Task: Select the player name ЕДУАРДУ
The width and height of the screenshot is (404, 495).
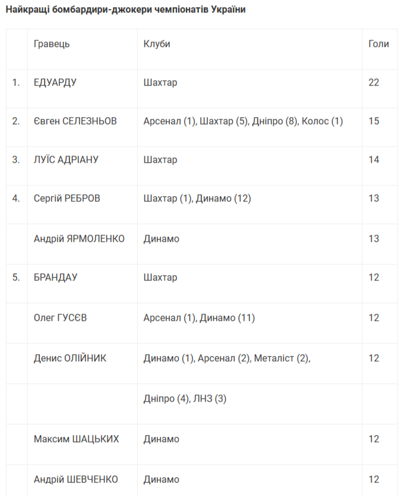Action: [x=55, y=83]
